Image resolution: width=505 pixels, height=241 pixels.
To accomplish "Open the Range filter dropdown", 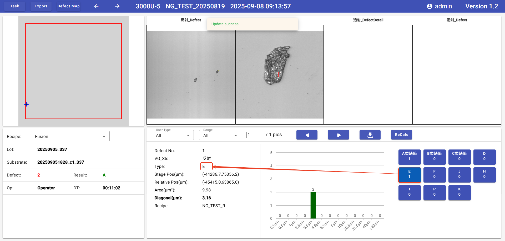I will [x=220, y=135].
